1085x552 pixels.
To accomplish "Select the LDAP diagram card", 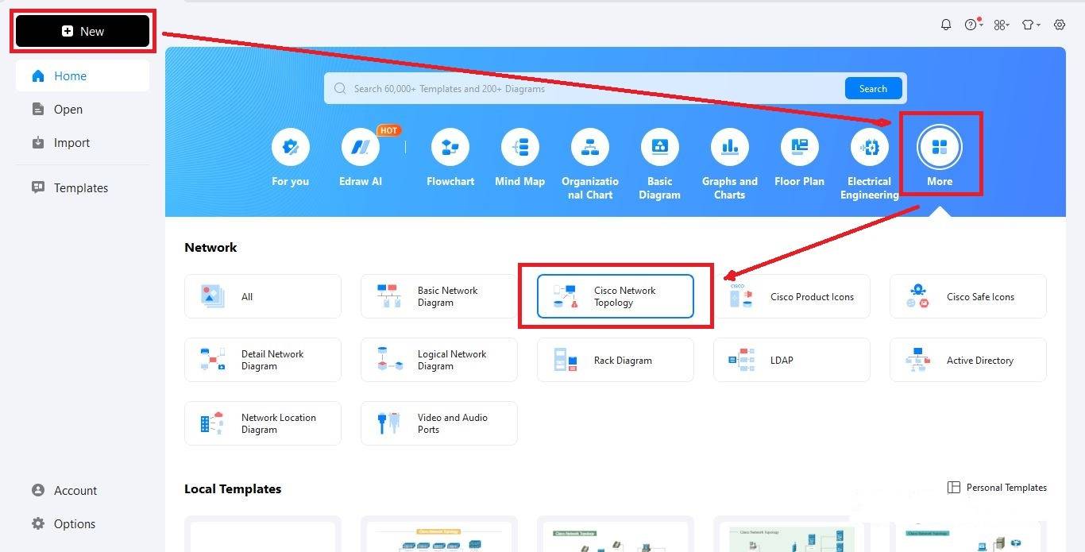I will 792,361.
